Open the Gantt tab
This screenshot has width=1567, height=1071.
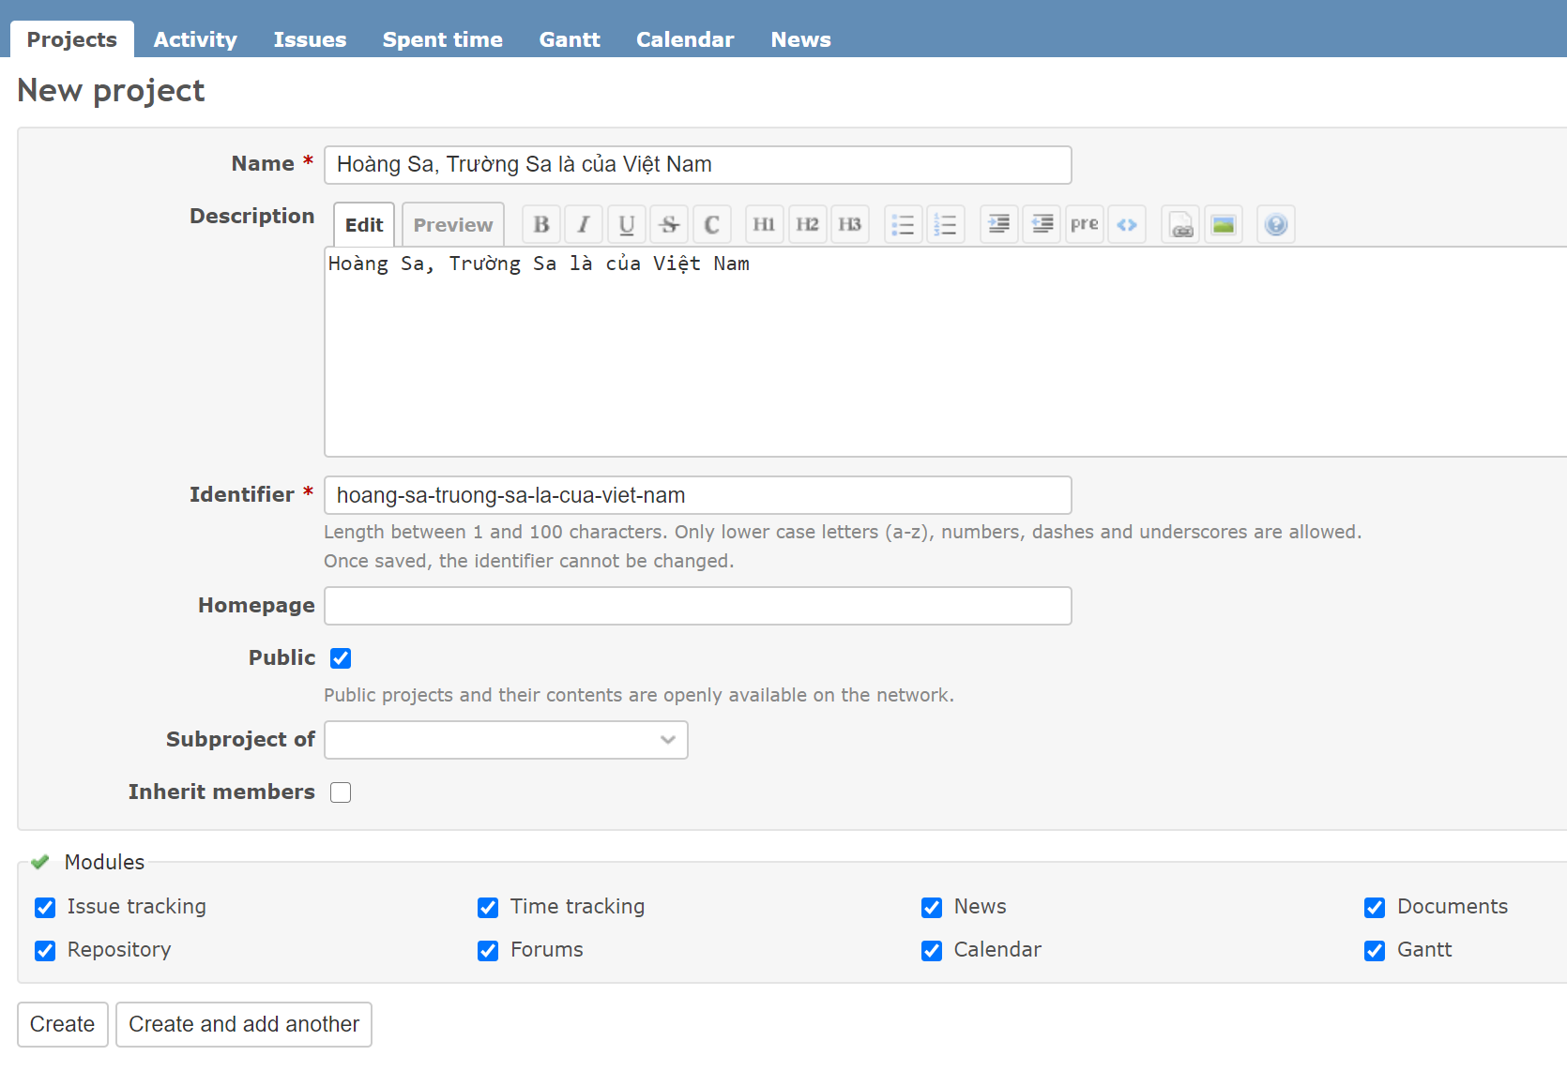tap(569, 39)
